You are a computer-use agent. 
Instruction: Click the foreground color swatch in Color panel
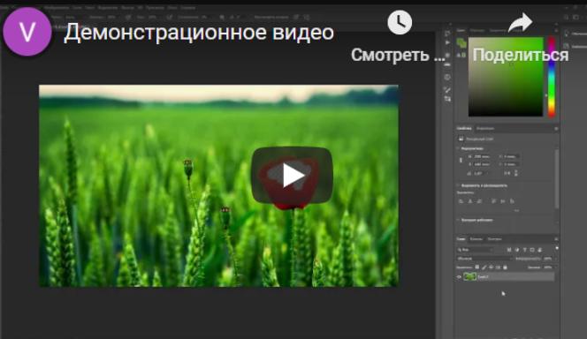(x=460, y=41)
